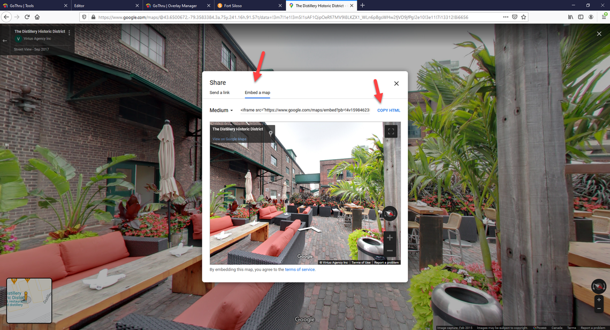This screenshot has height=330, width=610.
Task: Click the iframe embed code text field
Action: click(305, 110)
